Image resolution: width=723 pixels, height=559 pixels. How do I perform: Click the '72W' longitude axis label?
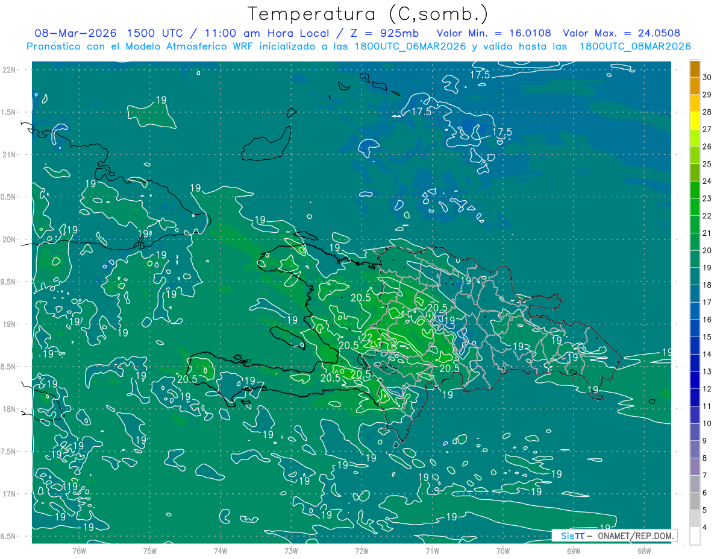[x=361, y=551]
